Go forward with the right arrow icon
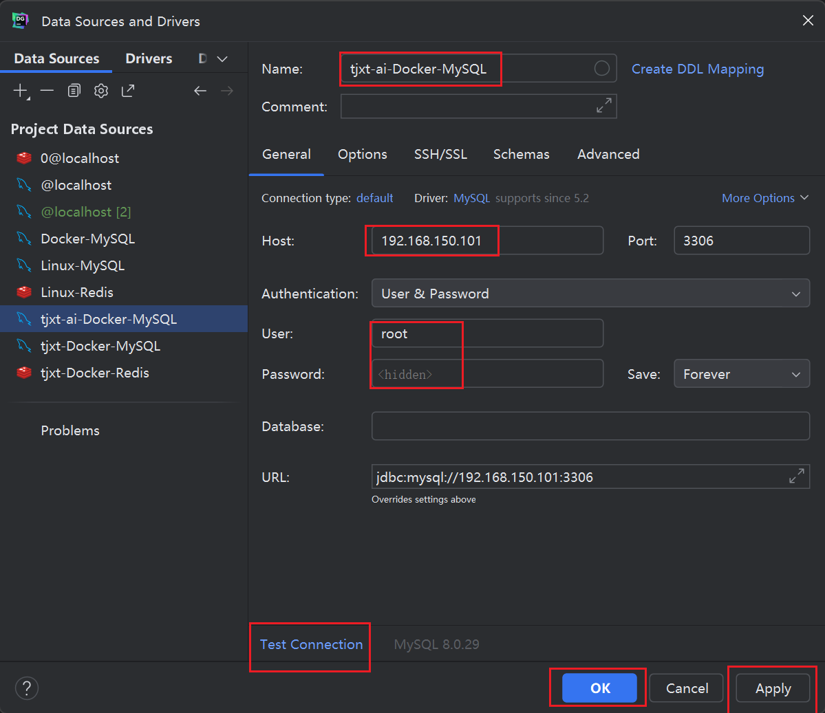 click(x=227, y=91)
